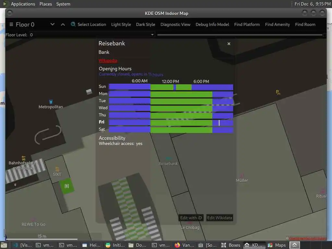Click the Edit Wikidata button
This screenshot has height=249, width=332.
[x=219, y=218]
